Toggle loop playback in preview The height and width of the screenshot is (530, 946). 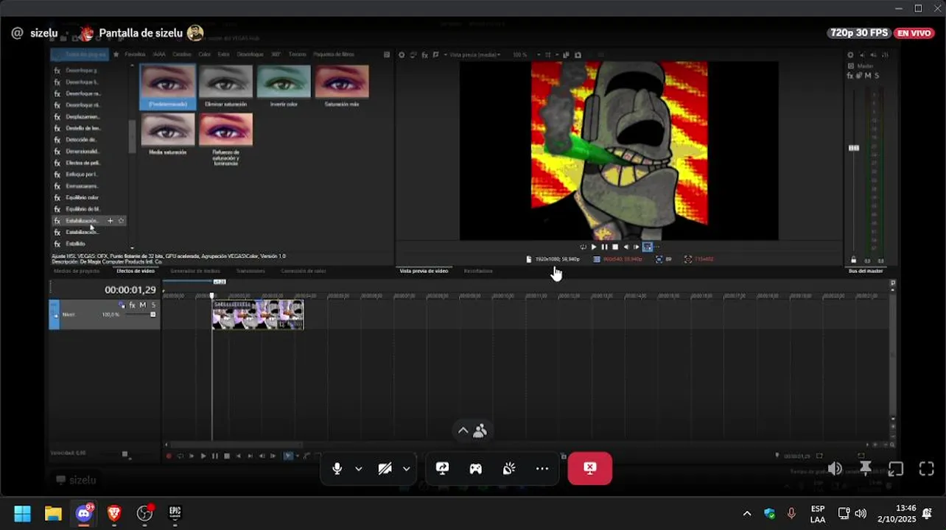tap(583, 247)
